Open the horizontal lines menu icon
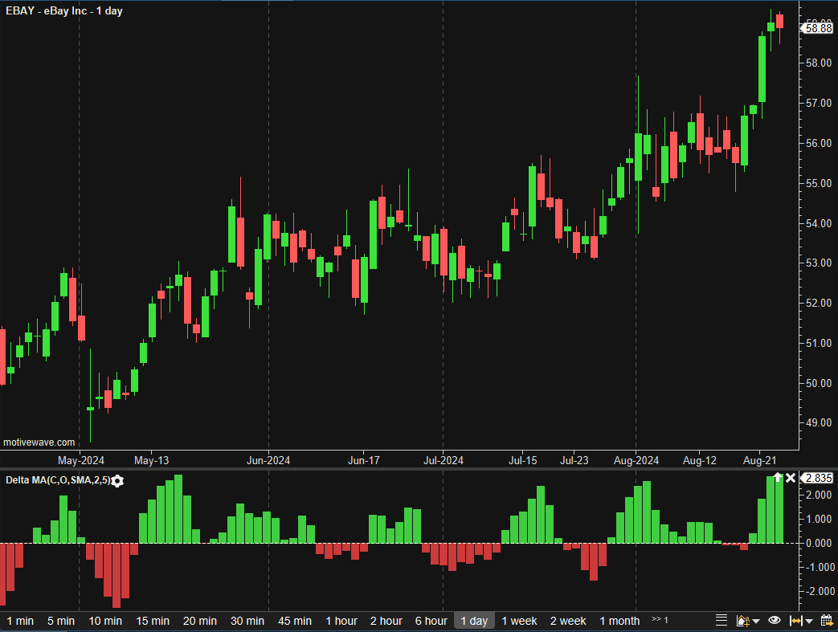This screenshot has width=838, height=632. (x=721, y=620)
